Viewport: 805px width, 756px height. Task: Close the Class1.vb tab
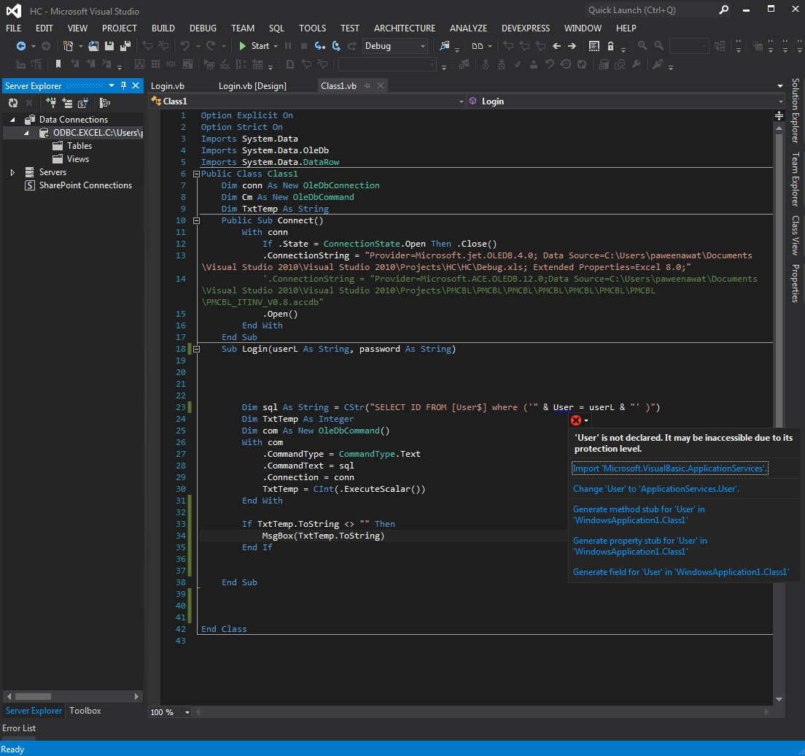point(381,86)
